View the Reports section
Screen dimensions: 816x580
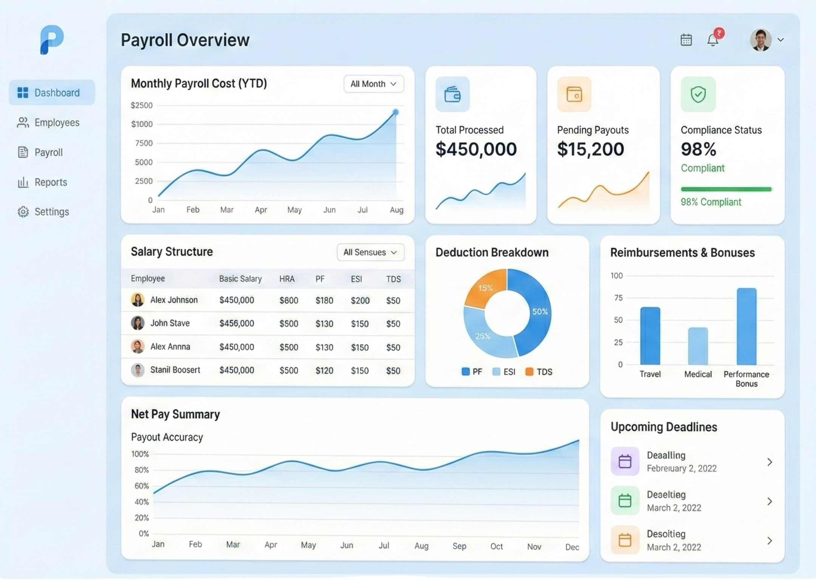coord(51,182)
